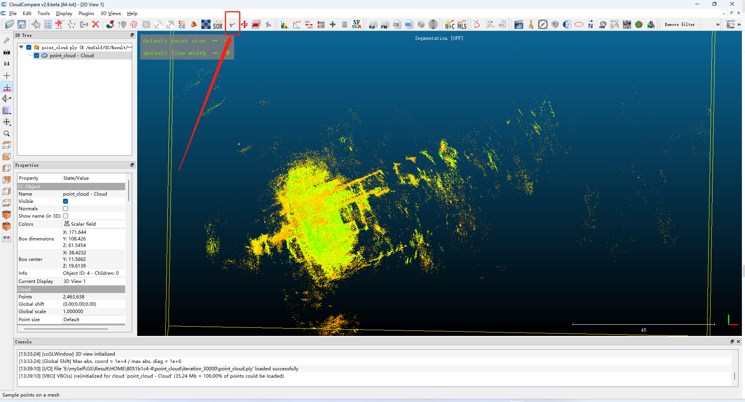Click the camera icon in left sidebar
Viewport: 745px width, 402px height.
(7, 52)
